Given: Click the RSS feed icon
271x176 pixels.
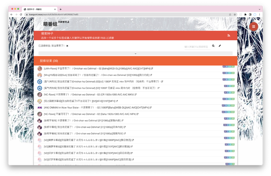Looking at the screenshot, I should pos(228,36).
